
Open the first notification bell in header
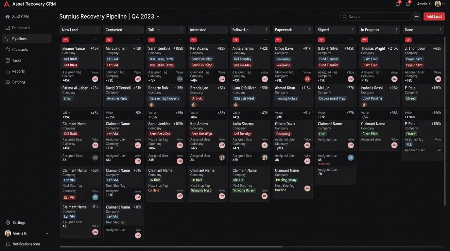coord(398,4)
